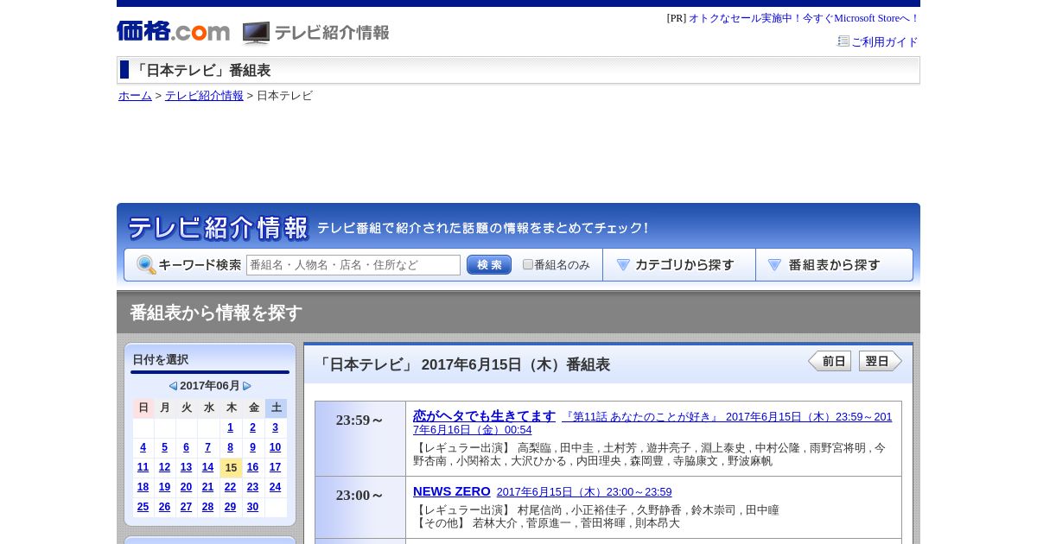Select June 7 in the calendar
1037x544 pixels.
(207, 447)
